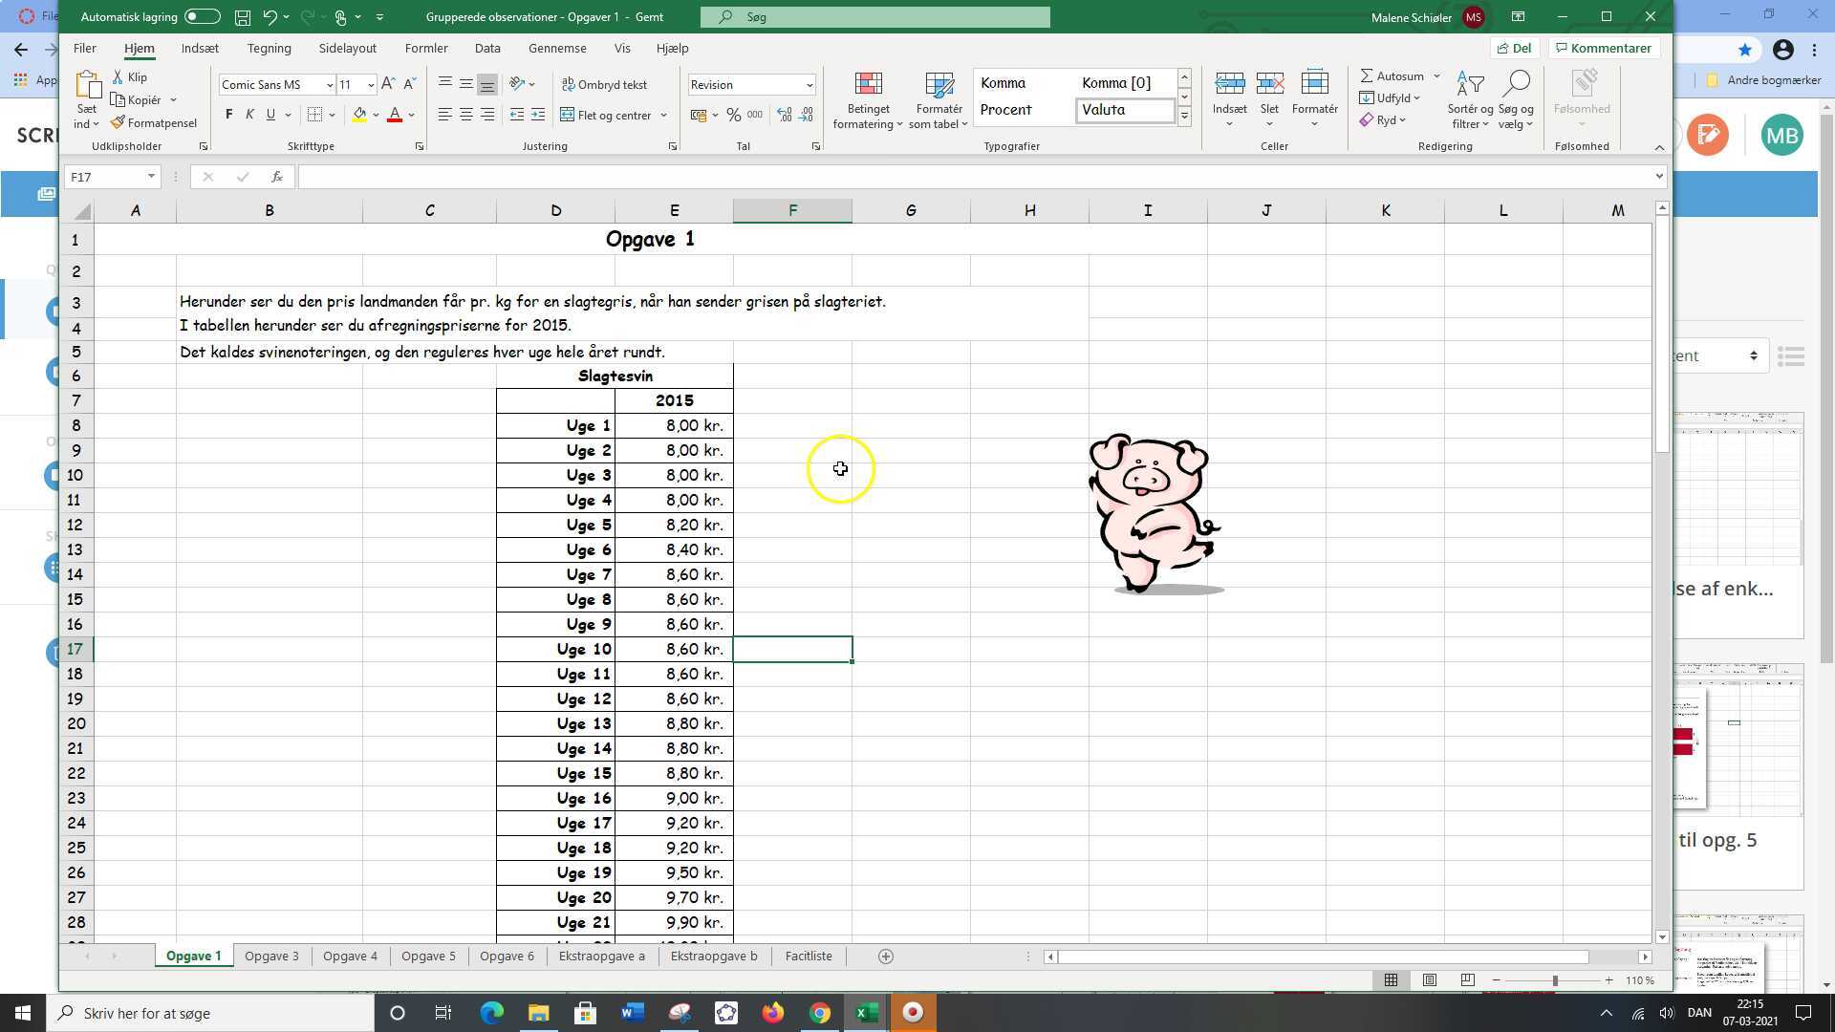Click the insert function fx icon
Screen dimensions: 1835x1032
pyautogui.click(x=276, y=177)
